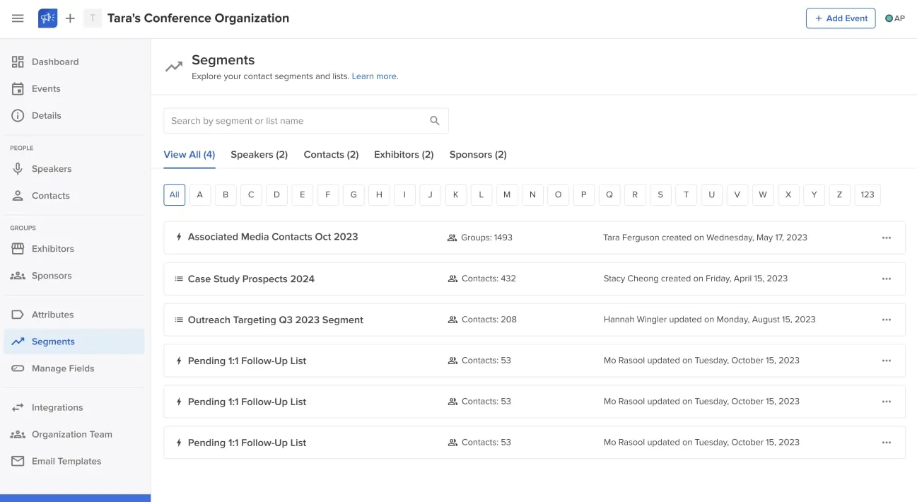Switch to the Contacts (2) tab

click(x=331, y=154)
